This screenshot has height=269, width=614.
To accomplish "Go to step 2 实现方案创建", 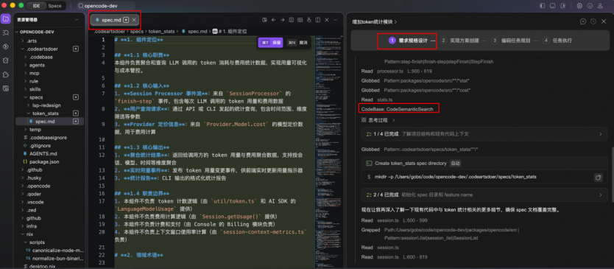I will click(x=459, y=40).
